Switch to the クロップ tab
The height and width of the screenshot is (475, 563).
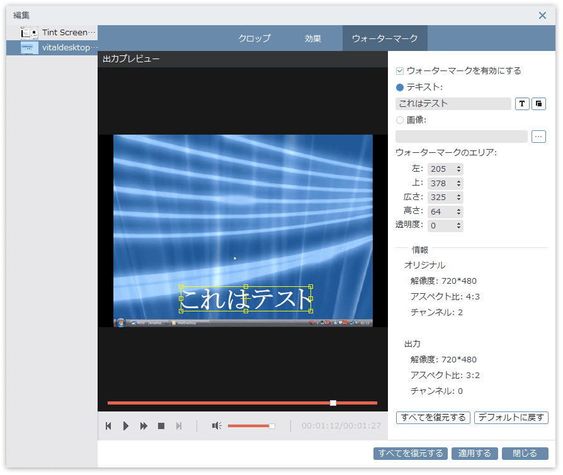click(x=254, y=38)
